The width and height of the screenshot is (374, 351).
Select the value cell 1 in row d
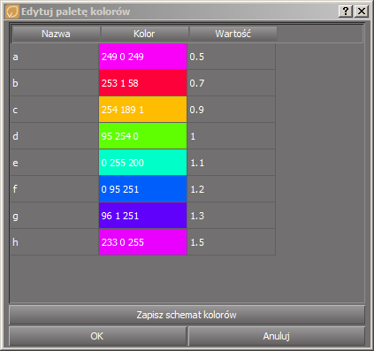pyautogui.click(x=231, y=136)
